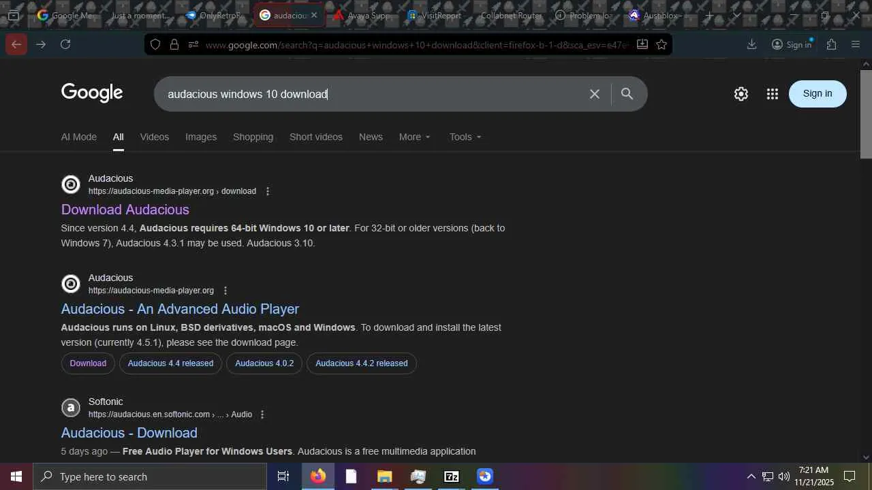Show Shopping results
This screenshot has height=490, width=872.
coord(253,137)
